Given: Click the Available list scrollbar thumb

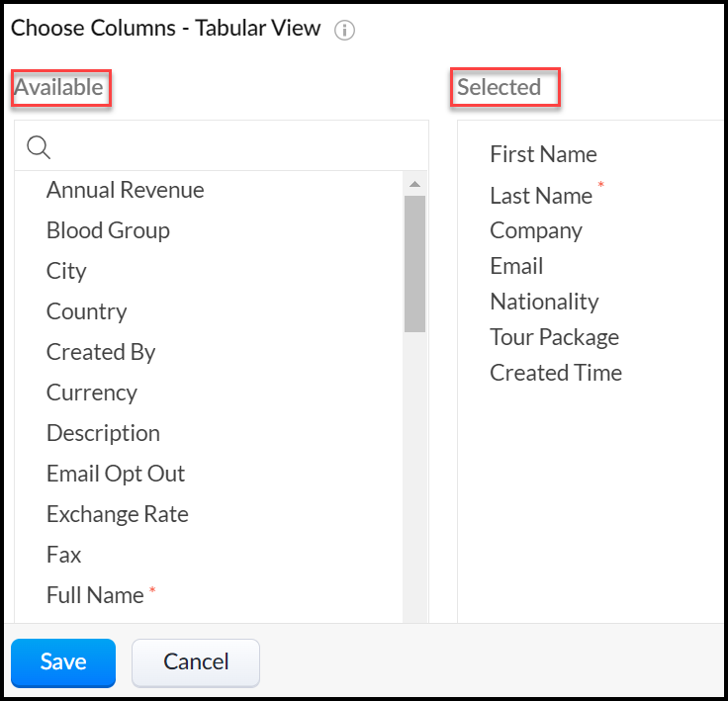Looking at the screenshot, I should pyautogui.click(x=414, y=262).
